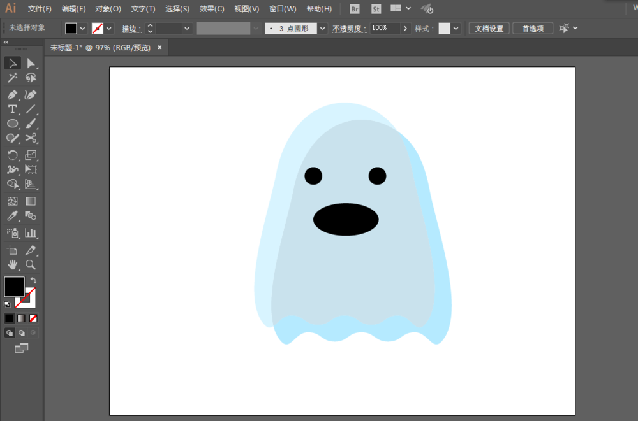638x421 pixels.
Task: Click the black fill swatch in toolbox
Action: pyautogui.click(x=14, y=287)
